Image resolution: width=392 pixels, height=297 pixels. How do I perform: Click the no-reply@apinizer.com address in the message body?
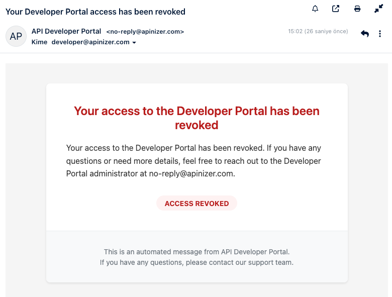[191, 174]
